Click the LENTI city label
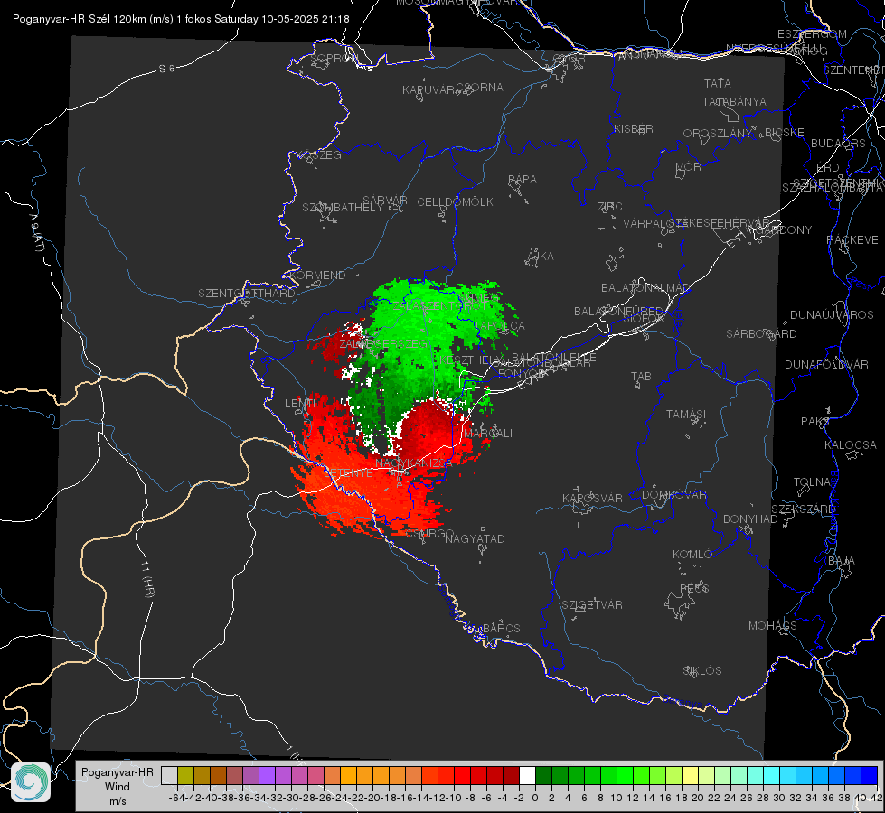The width and height of the screenshot is (885, 813). 300,404
